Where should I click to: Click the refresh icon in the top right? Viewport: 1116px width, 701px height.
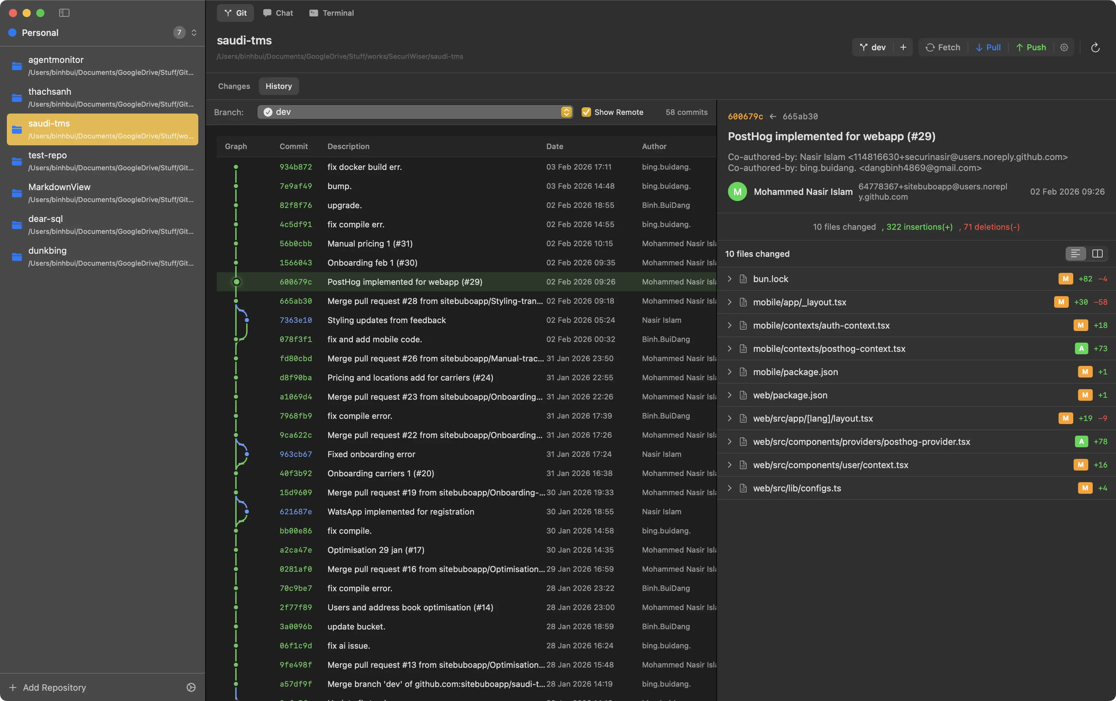pos(1095,47)
